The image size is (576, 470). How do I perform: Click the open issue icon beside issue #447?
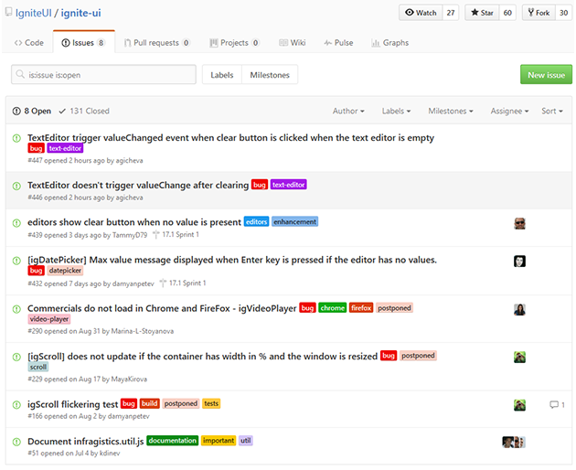(16, 138)
